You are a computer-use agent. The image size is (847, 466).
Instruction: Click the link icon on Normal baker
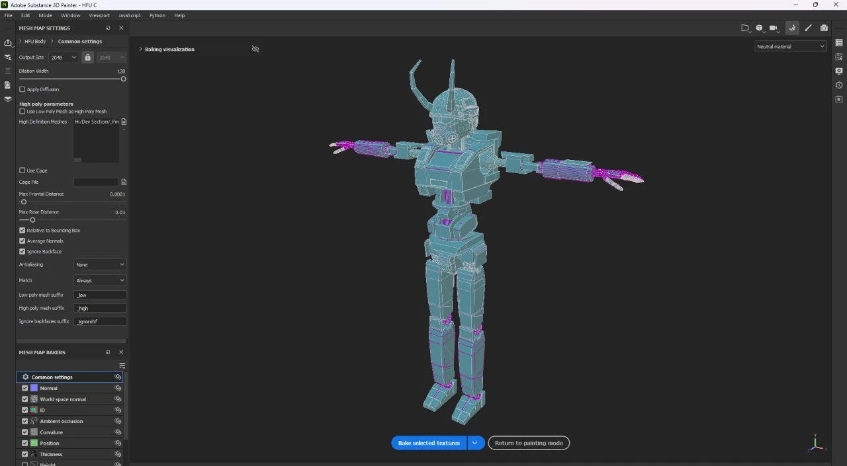point(118,388)
